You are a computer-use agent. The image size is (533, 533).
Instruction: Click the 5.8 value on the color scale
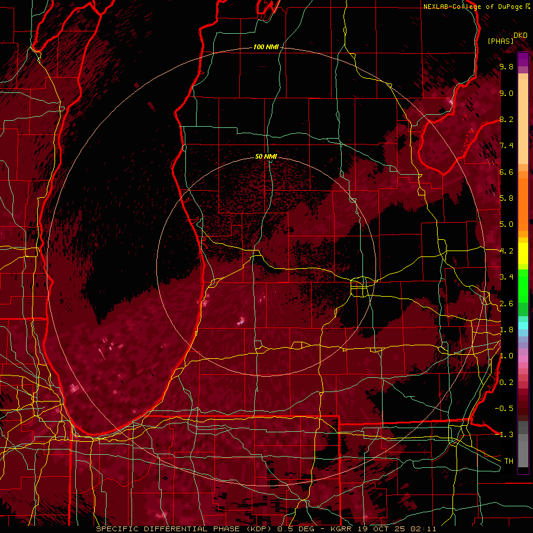point(506,198)
